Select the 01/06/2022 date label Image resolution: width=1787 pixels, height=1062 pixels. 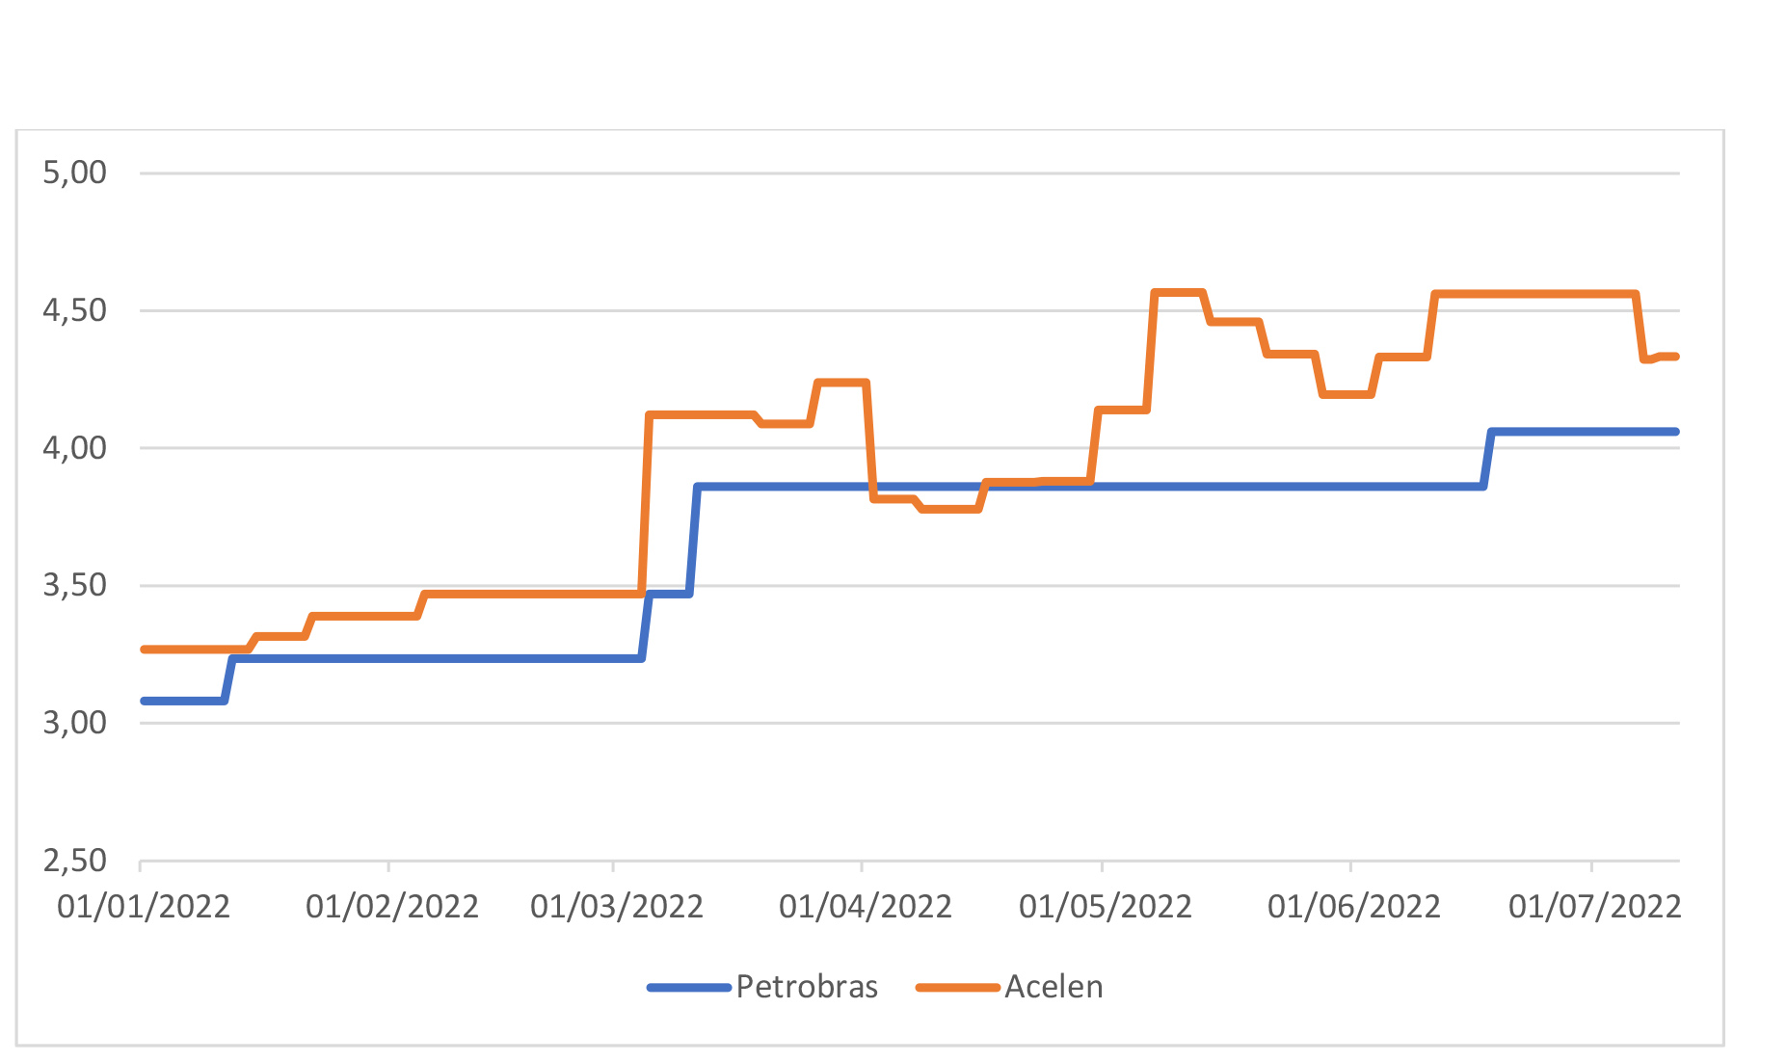[1354, 907]
